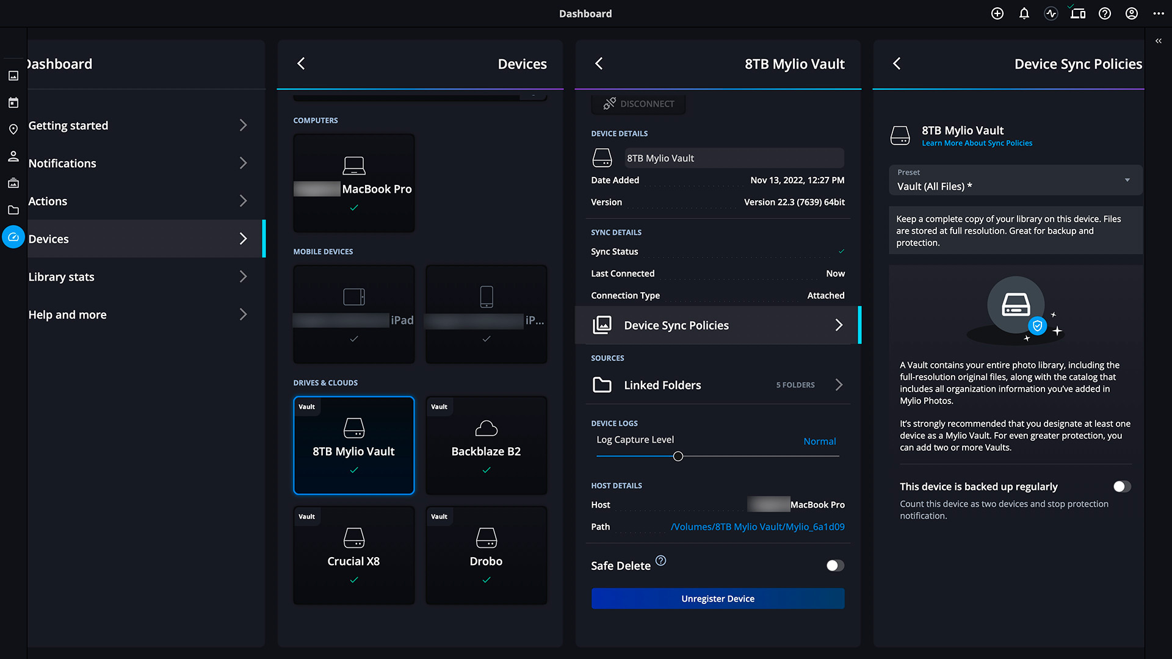Image resolution: width=1172 pixels, height=659 pixels.
Task: Click the Sync Status checkmark
Action: tap(841, 251)
